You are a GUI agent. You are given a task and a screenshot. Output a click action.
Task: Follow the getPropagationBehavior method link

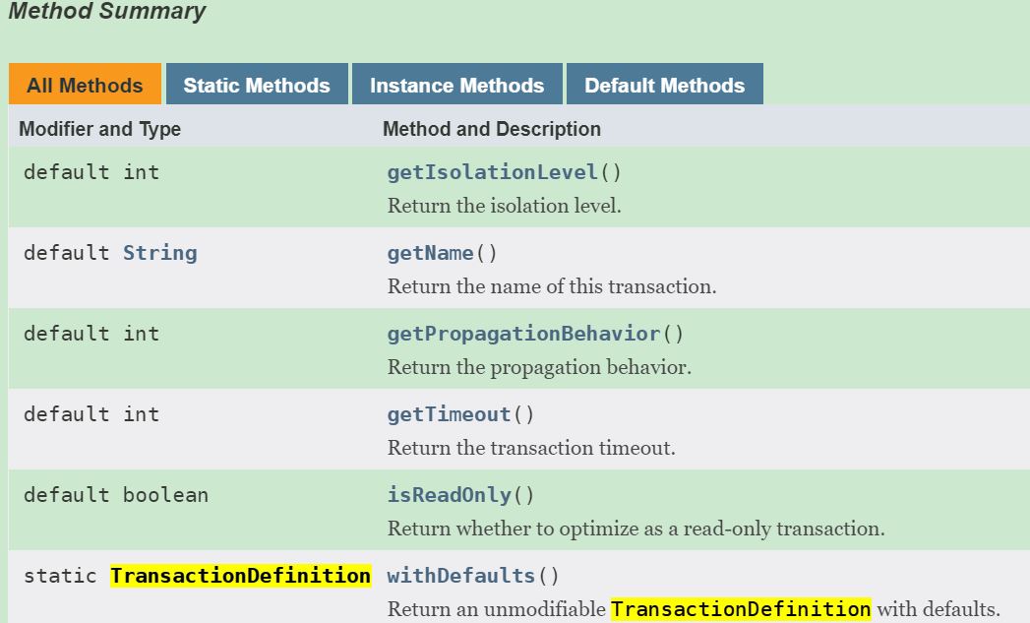coord(523,334)
